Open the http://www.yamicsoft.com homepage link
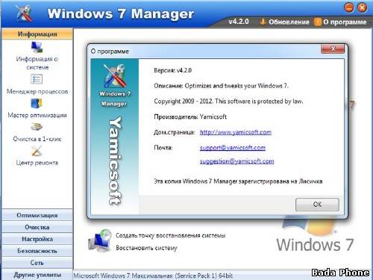373x280 pixels. click(x=236, y=132)
